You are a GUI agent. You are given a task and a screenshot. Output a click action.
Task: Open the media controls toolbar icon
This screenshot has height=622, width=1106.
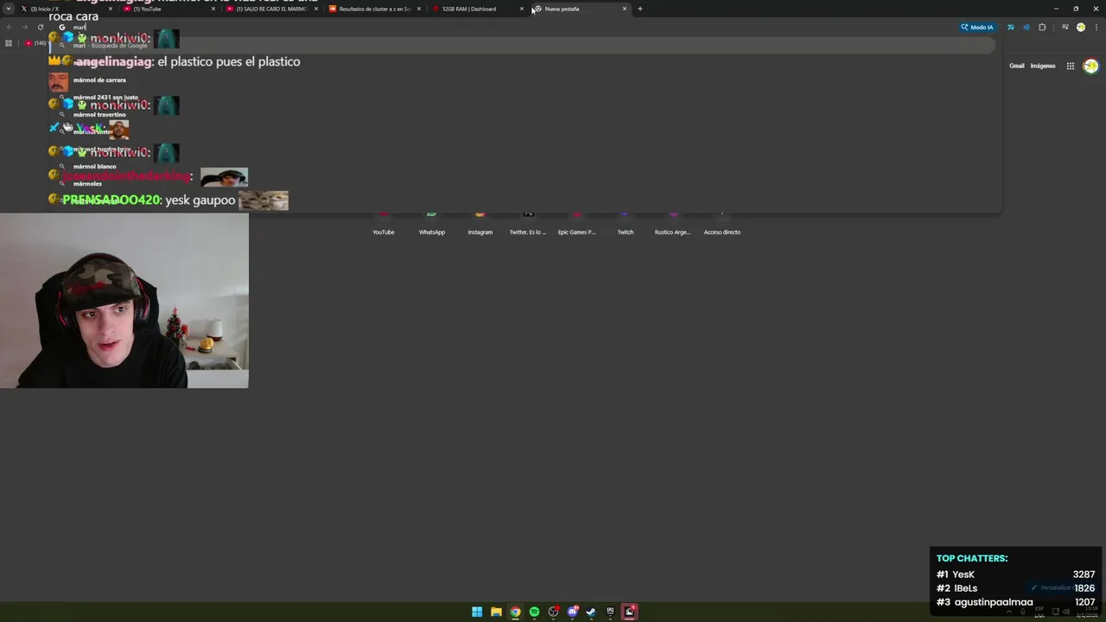point(1065,27)
